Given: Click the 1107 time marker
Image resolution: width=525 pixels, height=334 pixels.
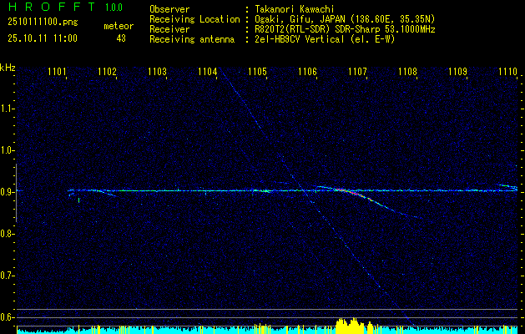Looking at the screenshot, I should point(357,73).
